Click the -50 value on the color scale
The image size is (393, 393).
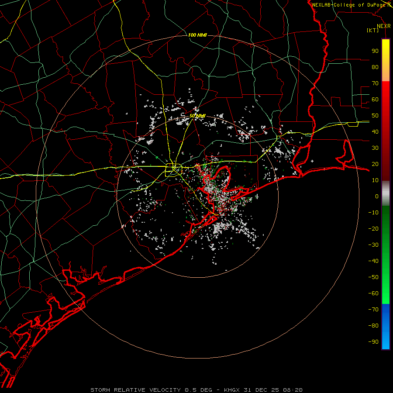[x=373, y=277]
